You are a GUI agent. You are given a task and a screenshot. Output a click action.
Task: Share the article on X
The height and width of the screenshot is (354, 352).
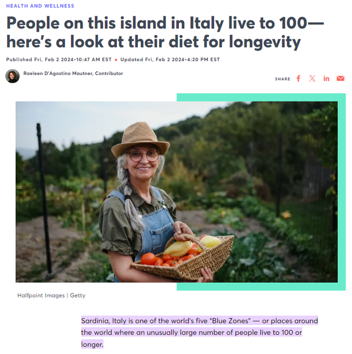pyautogui.click(x=312, y=79)
